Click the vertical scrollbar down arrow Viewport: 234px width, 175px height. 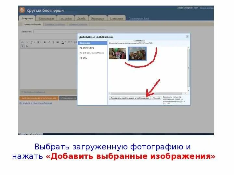[188, 90]
